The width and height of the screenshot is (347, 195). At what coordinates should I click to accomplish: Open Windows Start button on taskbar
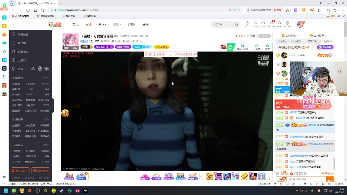[6, 191]
